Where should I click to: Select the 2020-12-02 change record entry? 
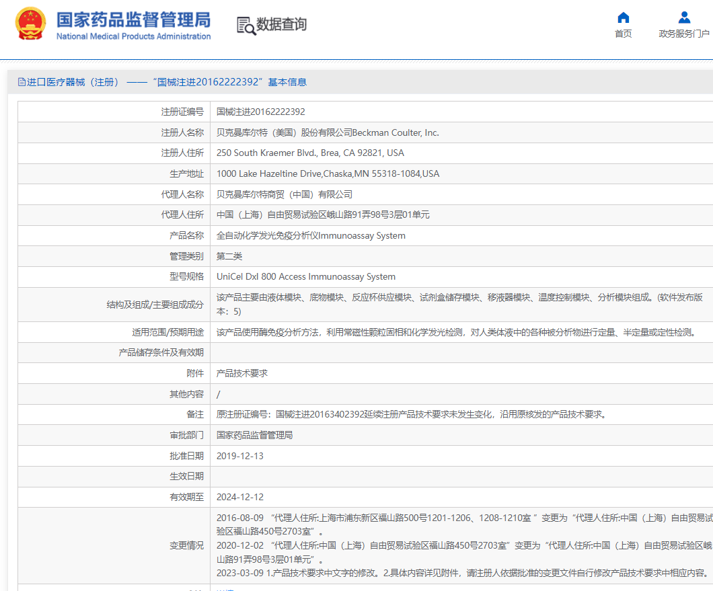pos(464,553)
